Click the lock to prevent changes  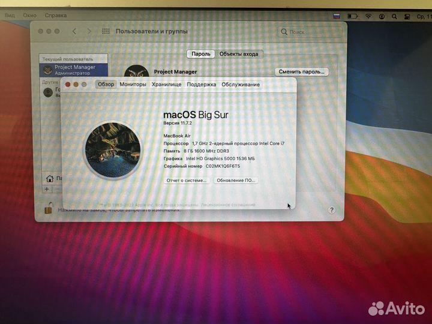pos(49,208)
